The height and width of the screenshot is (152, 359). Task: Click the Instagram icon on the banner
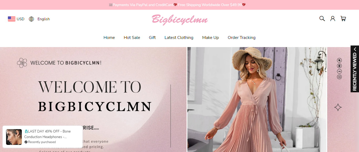click(x=339, y=77)
